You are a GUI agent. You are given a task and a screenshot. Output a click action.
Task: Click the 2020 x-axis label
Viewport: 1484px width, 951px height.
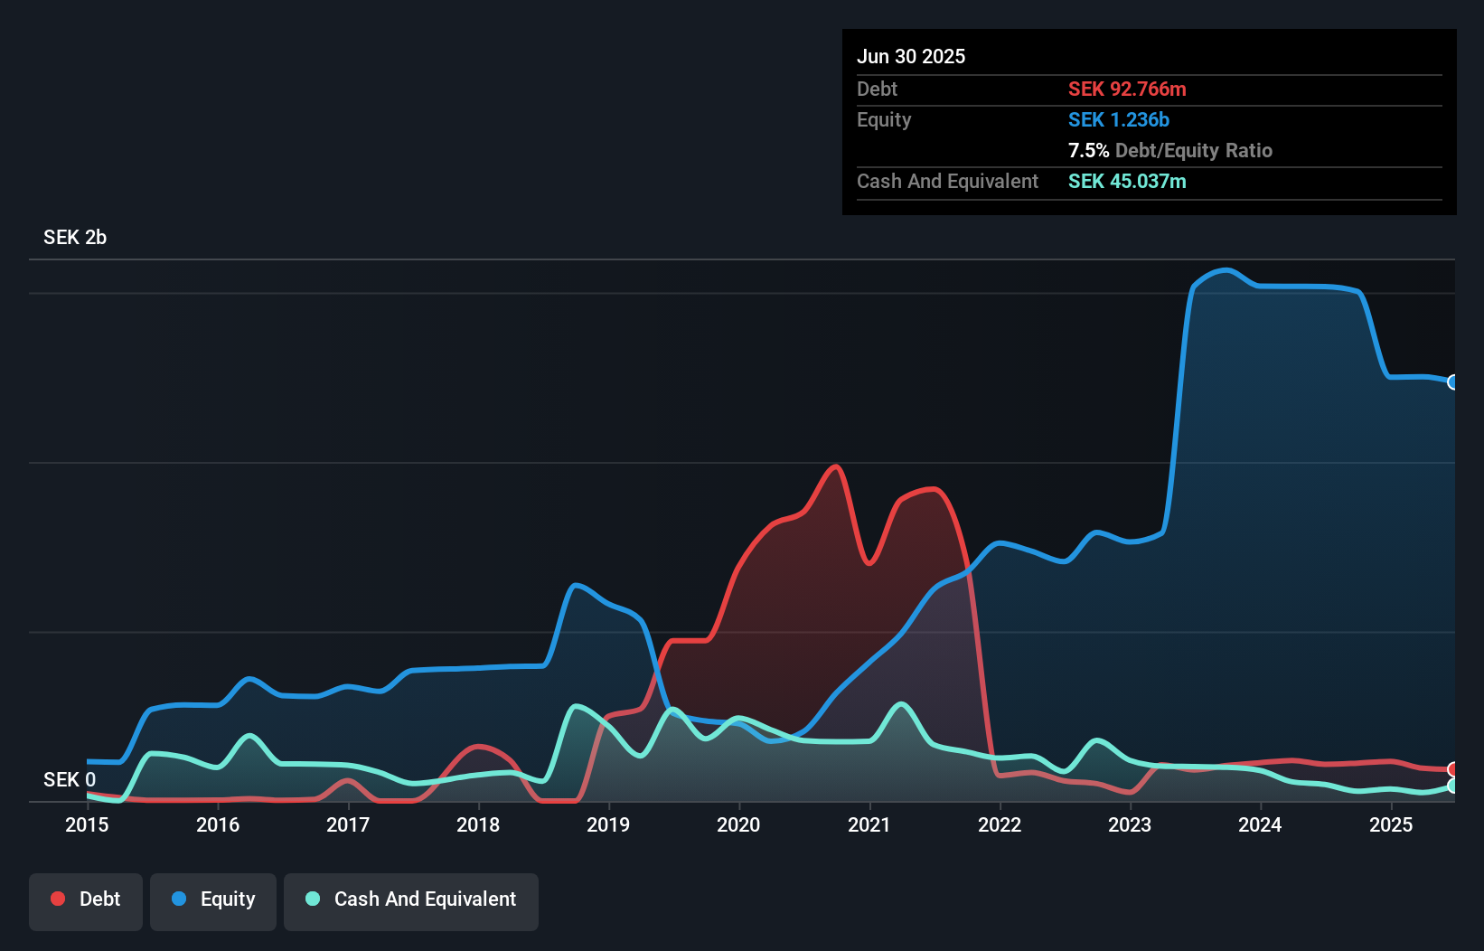click(738, 824)
